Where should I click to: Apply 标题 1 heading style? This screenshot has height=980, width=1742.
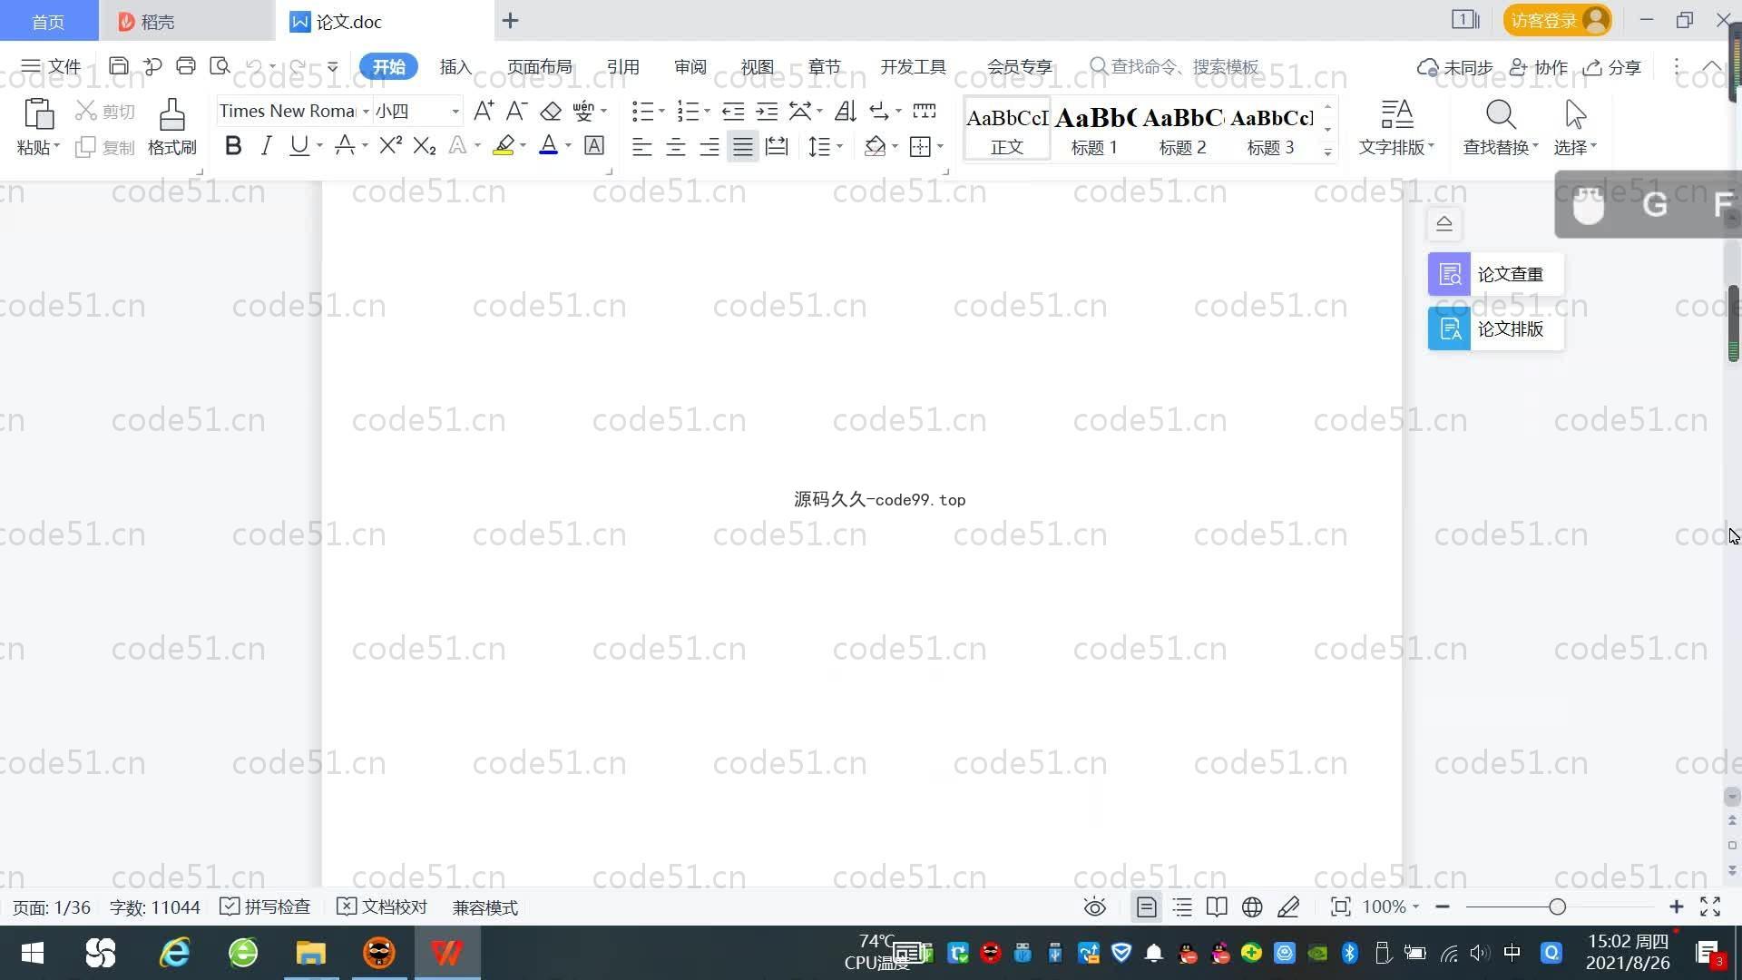coord(1095,129)
